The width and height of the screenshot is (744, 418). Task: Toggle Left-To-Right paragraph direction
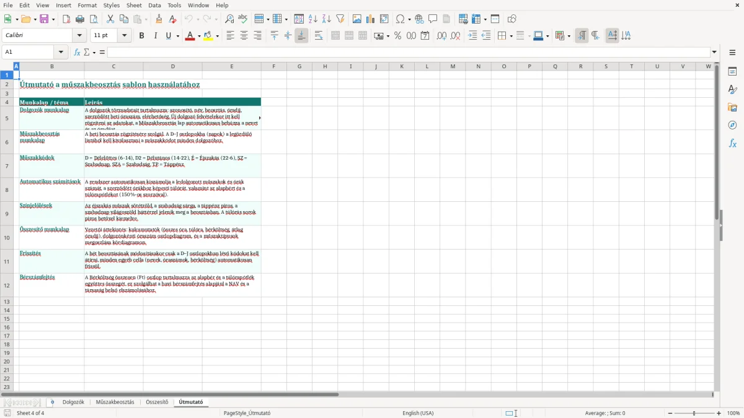(x=582, y=36)
